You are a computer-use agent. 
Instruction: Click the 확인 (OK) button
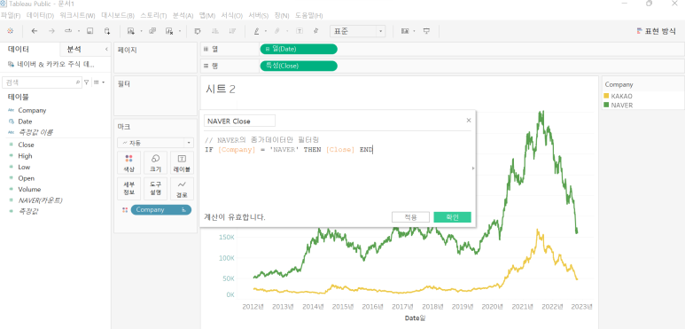tap(452, 217)
